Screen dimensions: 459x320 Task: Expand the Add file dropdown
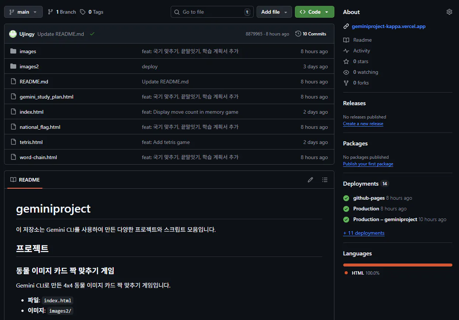pyautogui.click(x=274, y=12)
